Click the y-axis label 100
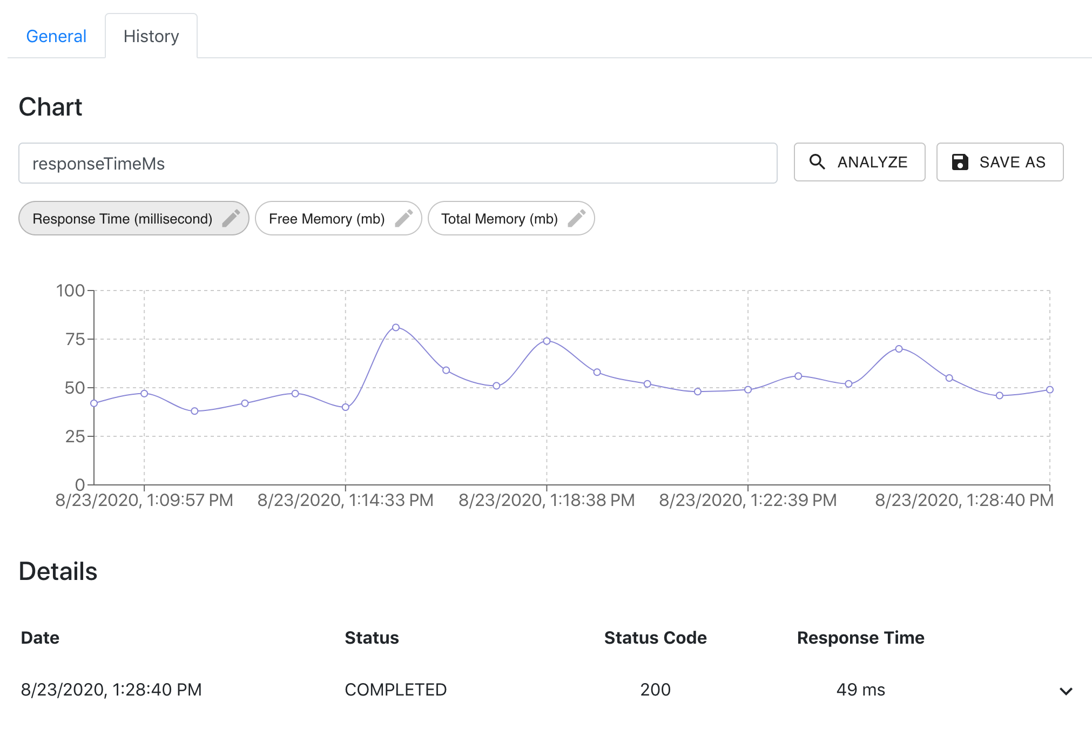Viewport: 1092px width, 729px height. tap(70, 291)
